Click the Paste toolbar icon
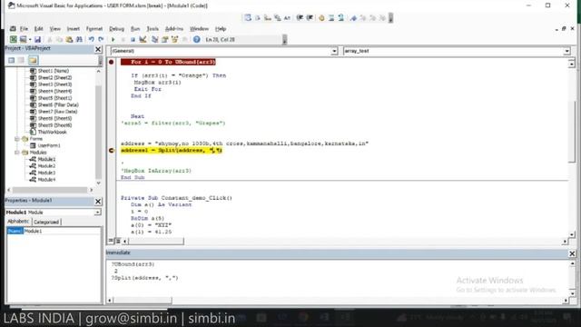The height and width of the screenshot is (327, 581). coord(69,39)
